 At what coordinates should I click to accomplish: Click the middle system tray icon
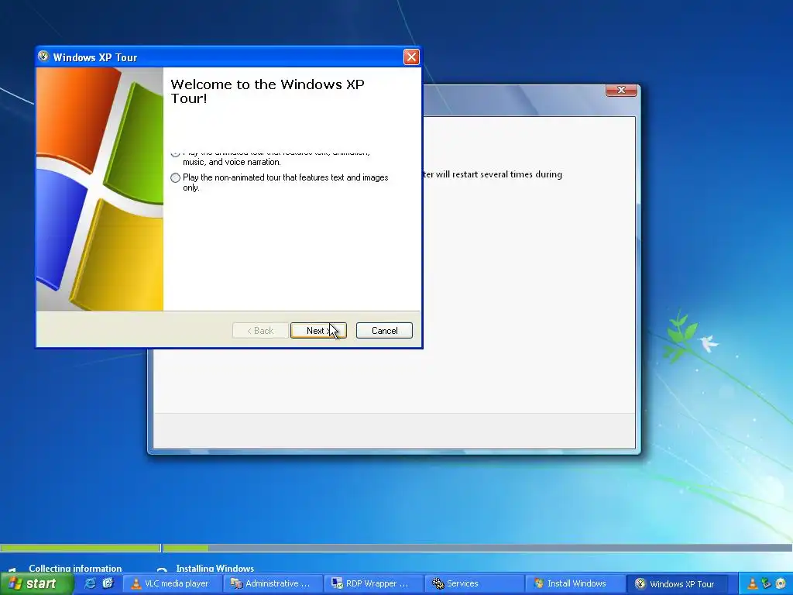pos(767,583)
